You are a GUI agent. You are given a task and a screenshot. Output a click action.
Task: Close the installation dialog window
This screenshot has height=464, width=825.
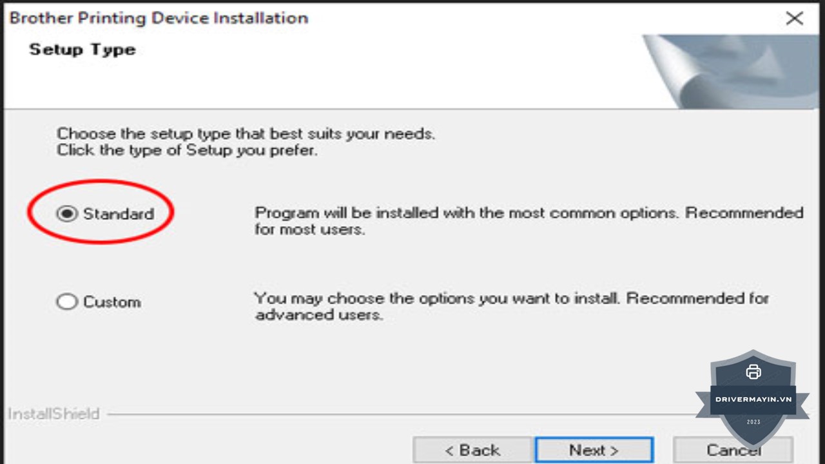coord(794,18)
